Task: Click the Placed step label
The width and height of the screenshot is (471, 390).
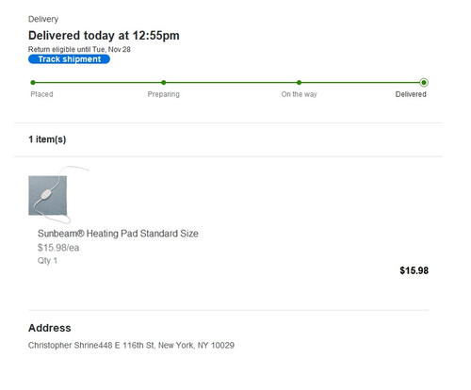Action: [x=41, y=94]
